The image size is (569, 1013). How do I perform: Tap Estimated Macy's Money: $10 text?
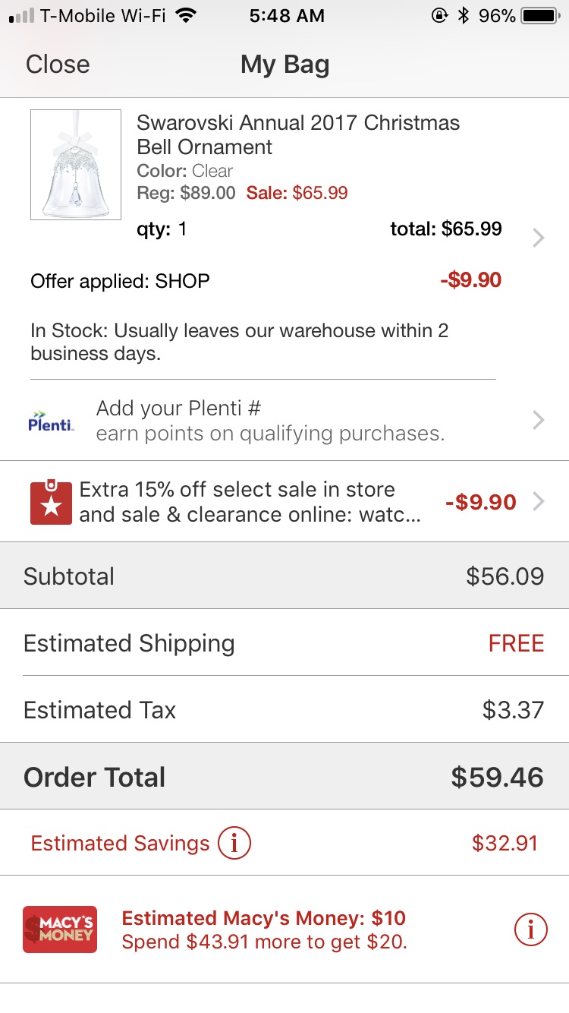[264, 917]
